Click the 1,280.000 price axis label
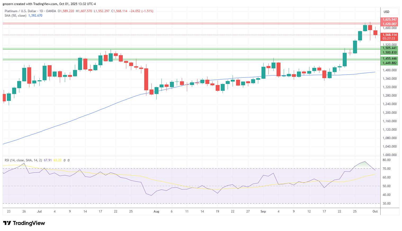 point(390,96)
